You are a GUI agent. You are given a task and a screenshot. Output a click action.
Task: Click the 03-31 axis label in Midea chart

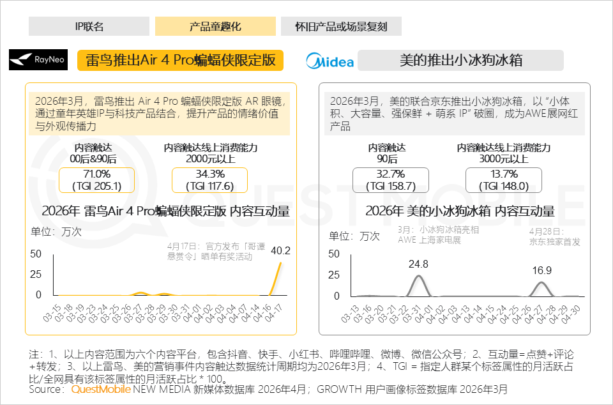410,315
